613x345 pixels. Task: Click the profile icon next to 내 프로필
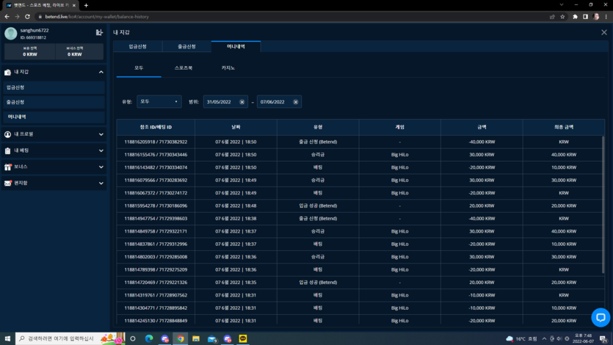(7, 134)
